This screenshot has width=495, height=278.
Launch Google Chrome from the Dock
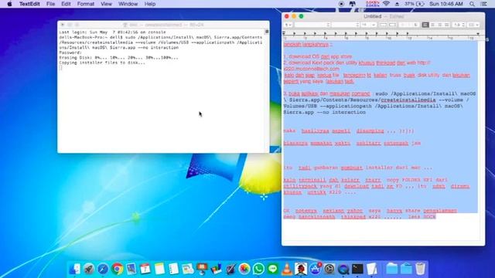click(x=117, y=269)
